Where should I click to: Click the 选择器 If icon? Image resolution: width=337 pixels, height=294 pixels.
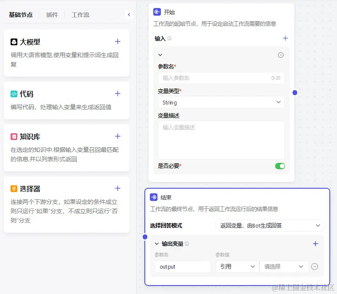tap(14, 189)
